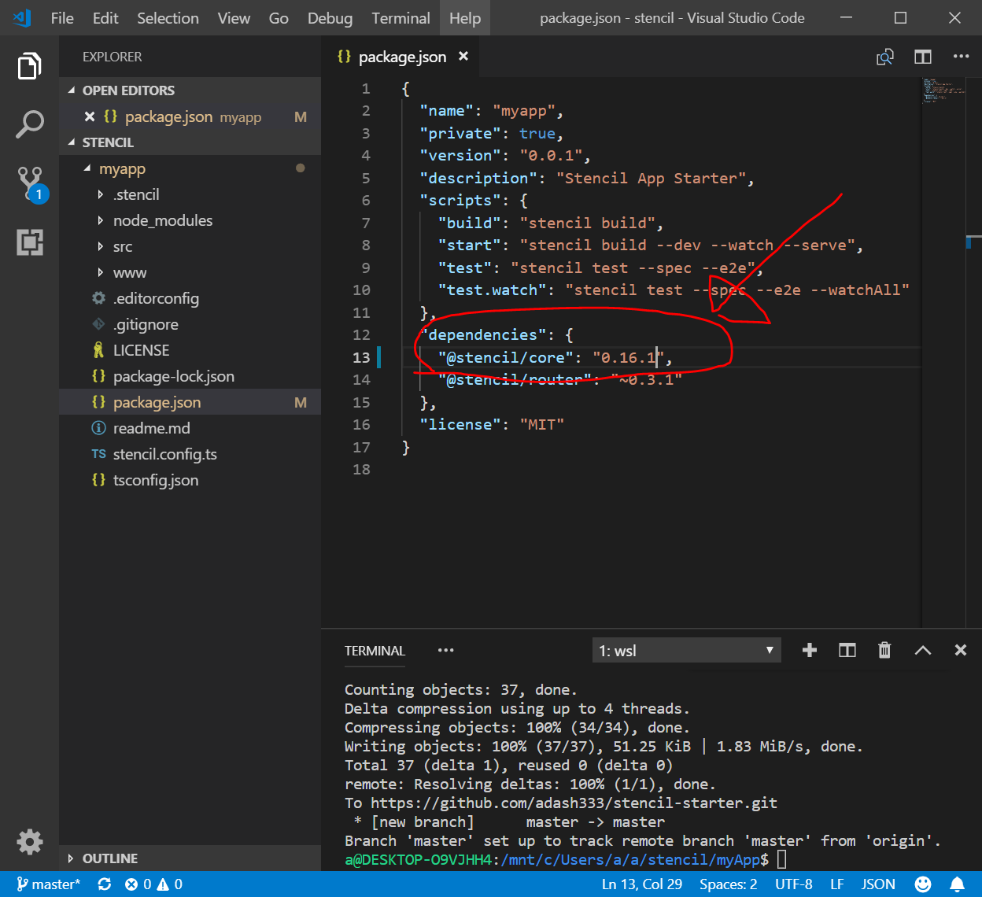Click the VS Code logo icon
982x897 pixels.
point(22,17)
